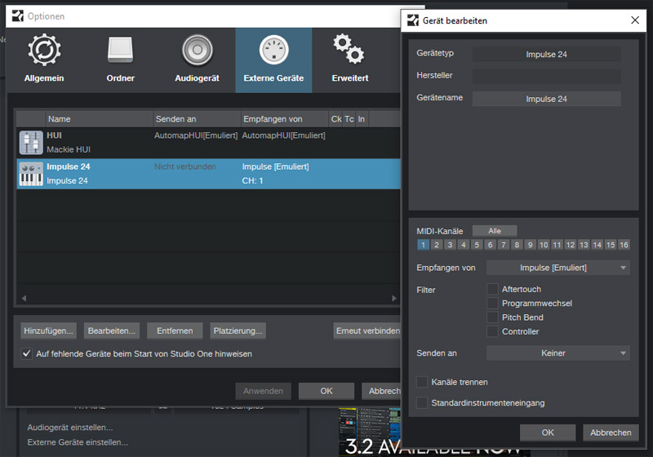The height and width of the screenshot is (457, 653).
Task: Enable the Pitch Bend filter checkbox
Action: 492,317
